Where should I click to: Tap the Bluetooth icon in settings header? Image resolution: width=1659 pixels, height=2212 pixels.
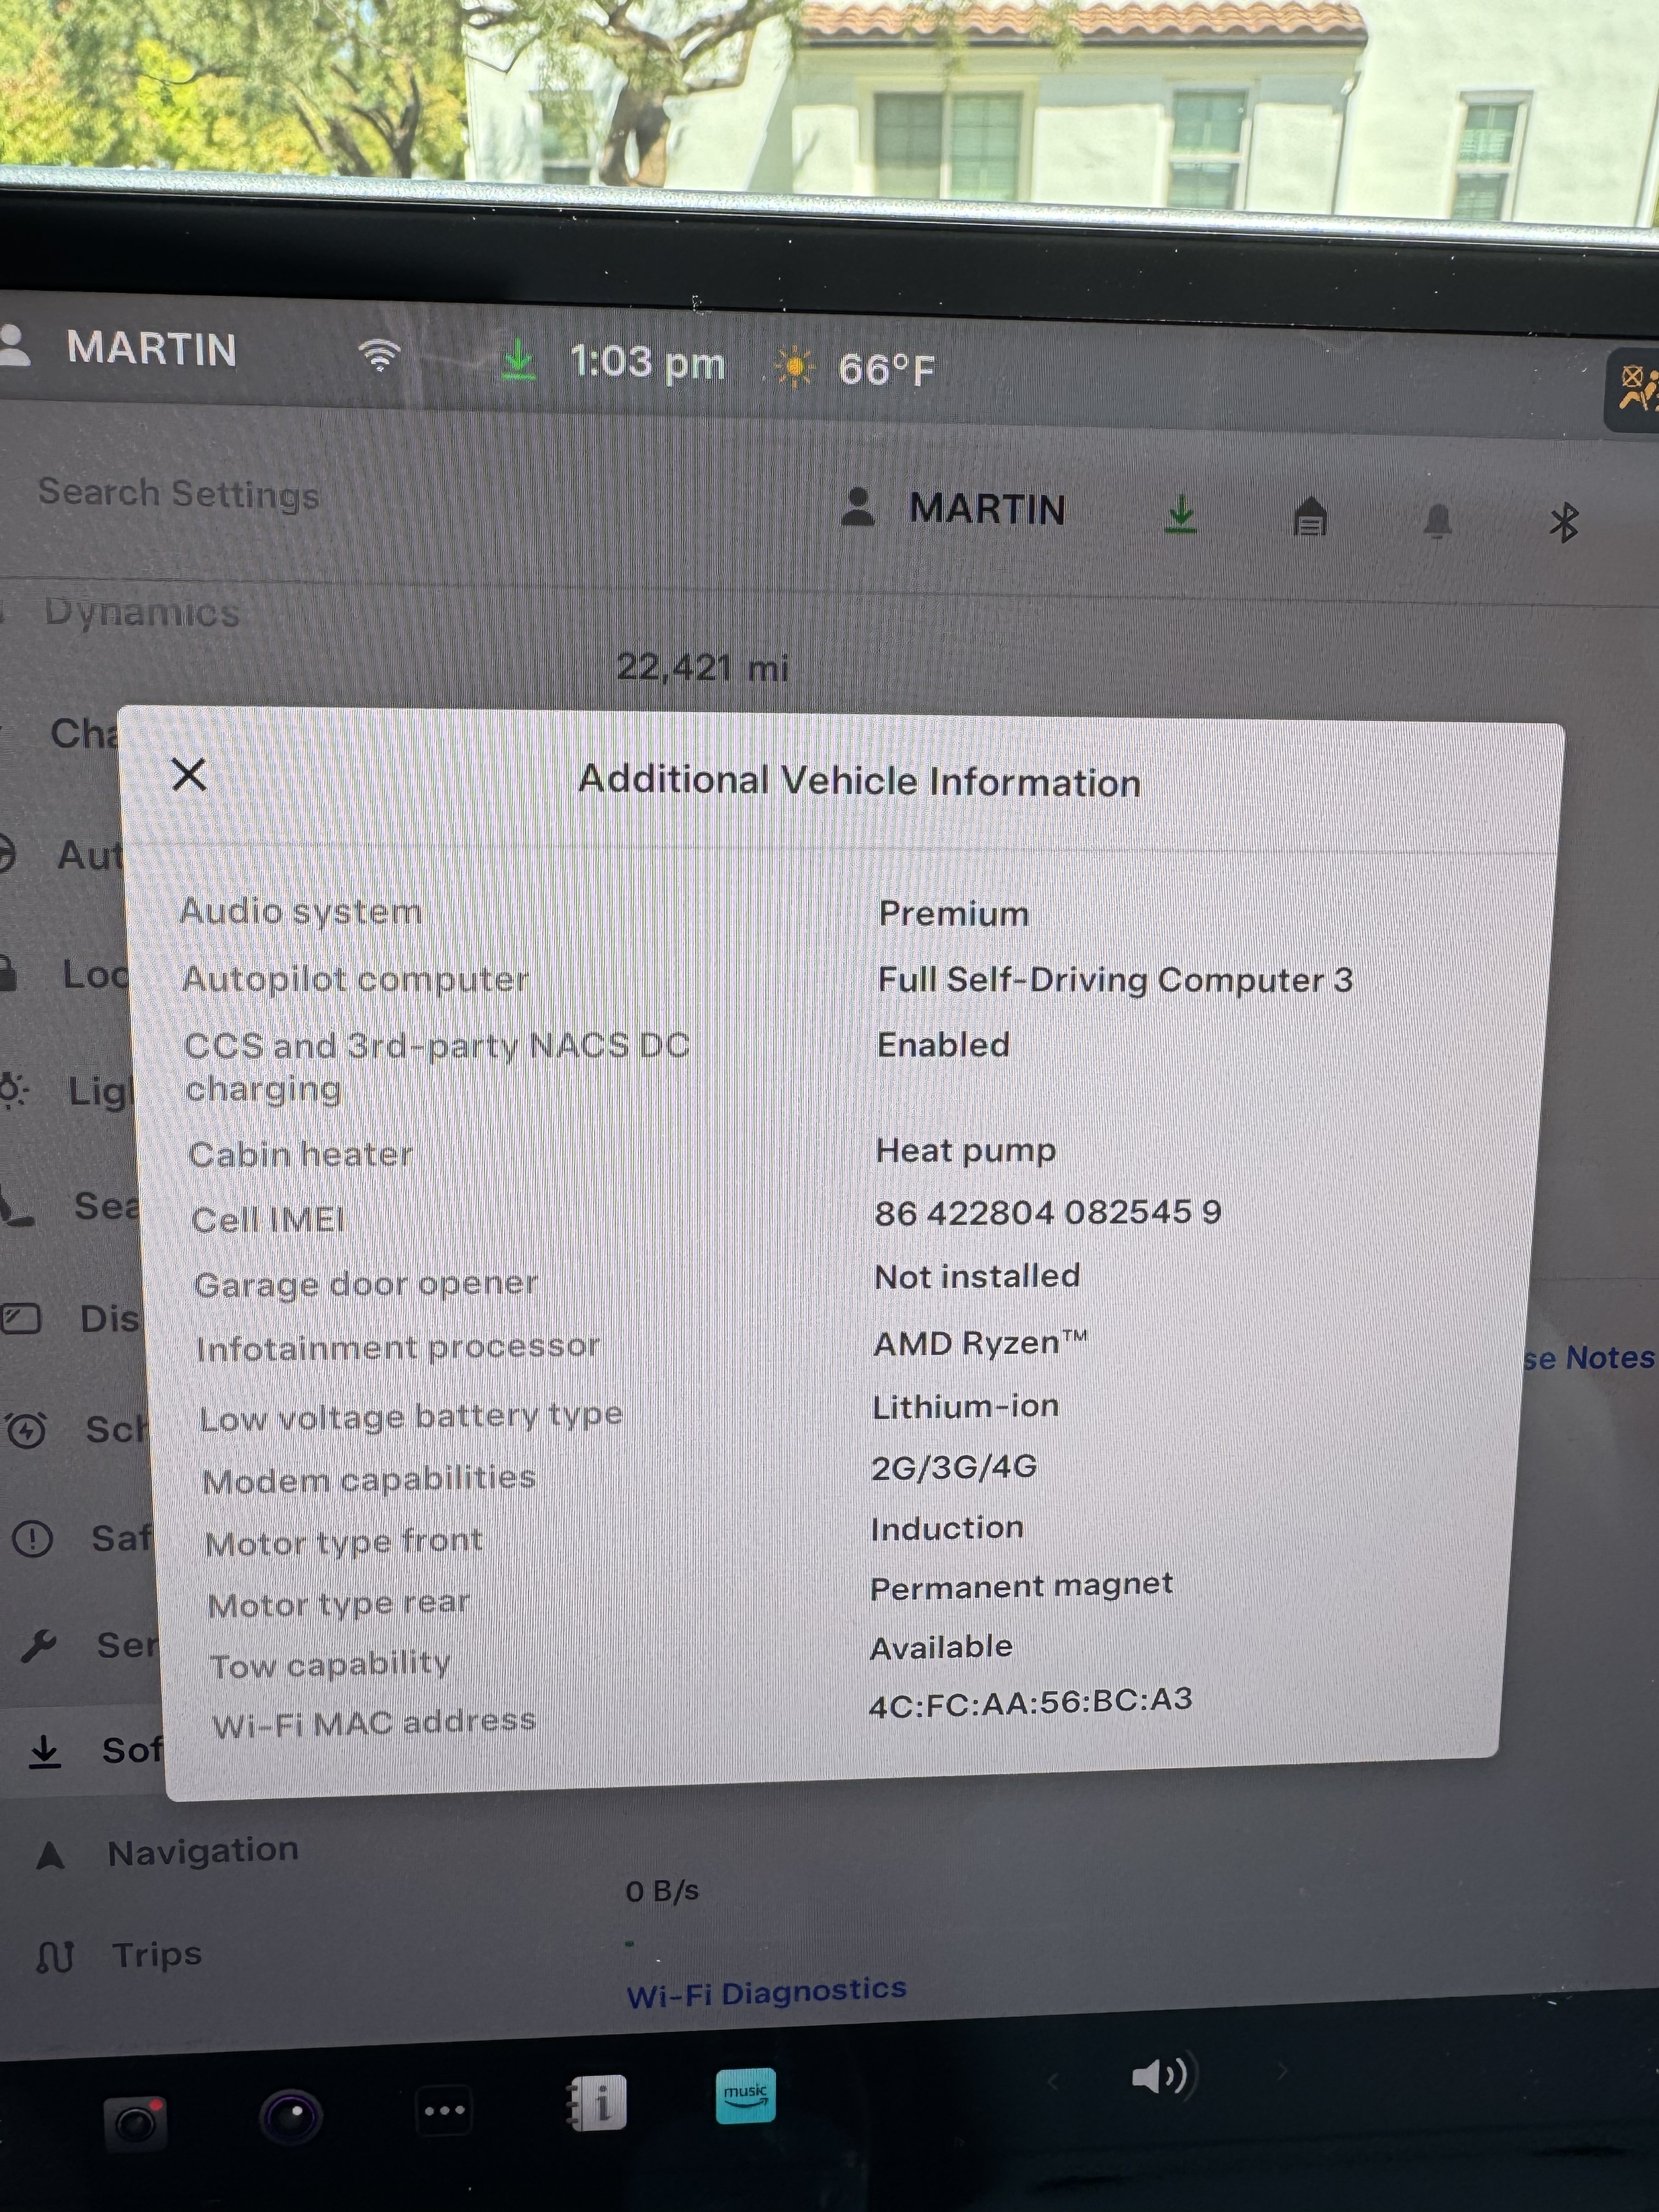[1562, 522]
